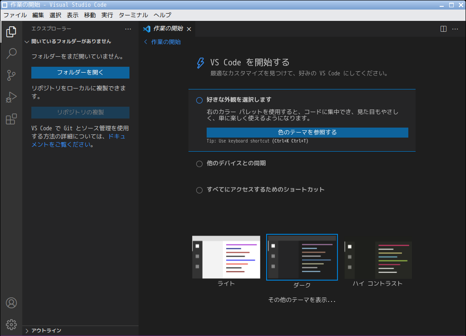Image resolution: width=466 pixels, height=336 pixels.
Task: Click the window menu icon in title bar
Action: click(x=5, y=5)
